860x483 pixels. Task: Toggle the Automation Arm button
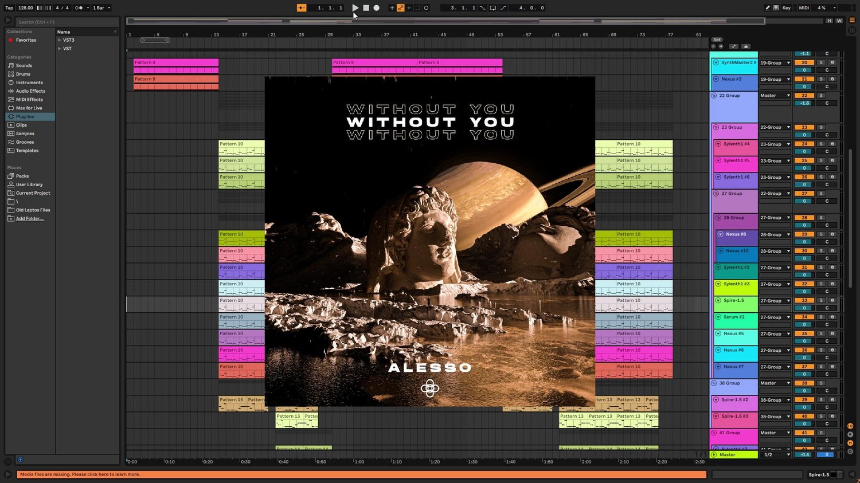click(401, 8)
